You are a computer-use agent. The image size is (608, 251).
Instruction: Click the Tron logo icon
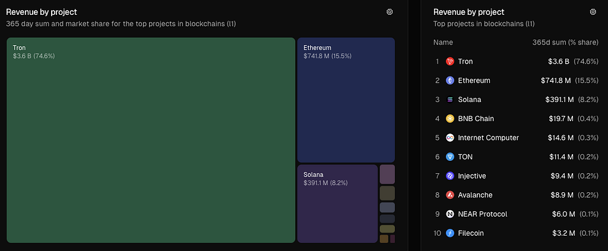point(450,61)
